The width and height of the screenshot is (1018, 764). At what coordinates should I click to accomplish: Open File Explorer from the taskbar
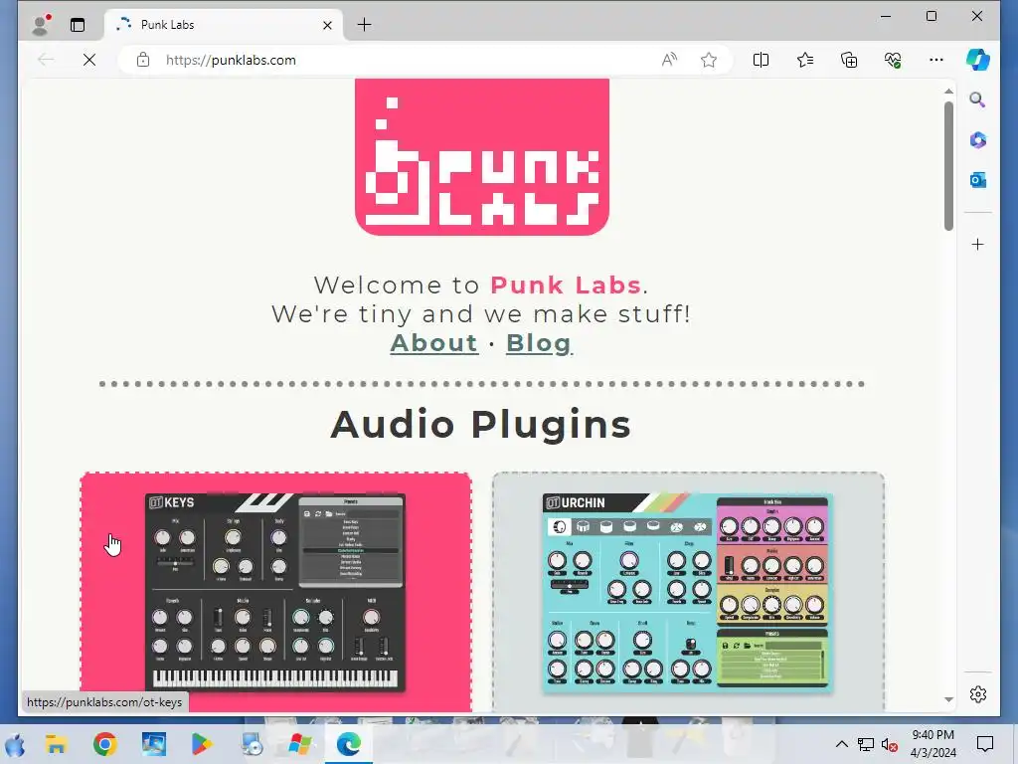click(x=57, y=744)
